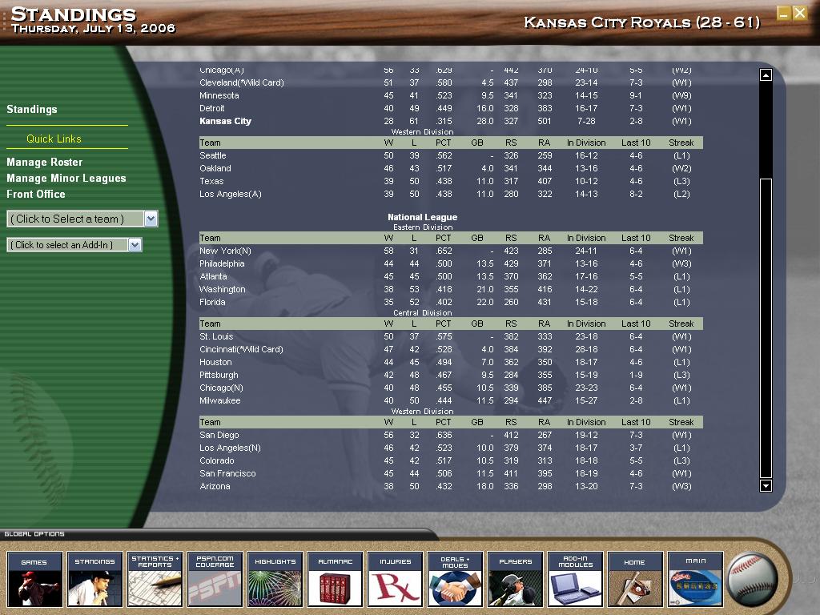
Task: Select Atlanta team name
Action: coord(213,276)
